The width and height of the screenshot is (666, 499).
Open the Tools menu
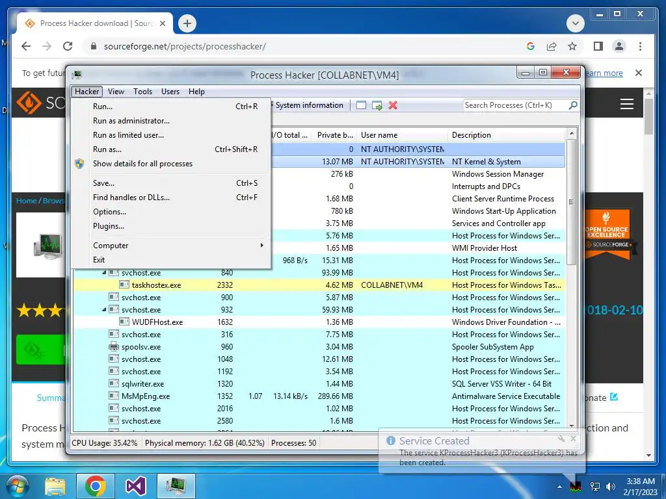tap(142, 91)
